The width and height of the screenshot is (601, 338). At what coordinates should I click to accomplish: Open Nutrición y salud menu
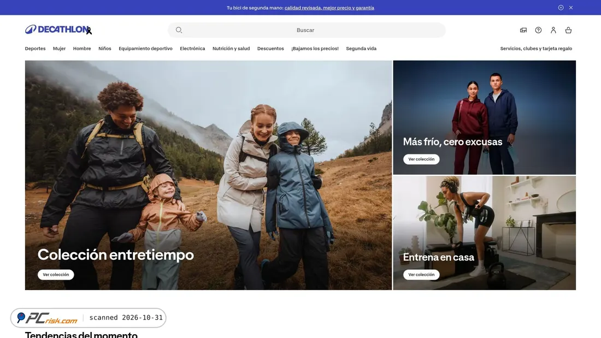231,49
